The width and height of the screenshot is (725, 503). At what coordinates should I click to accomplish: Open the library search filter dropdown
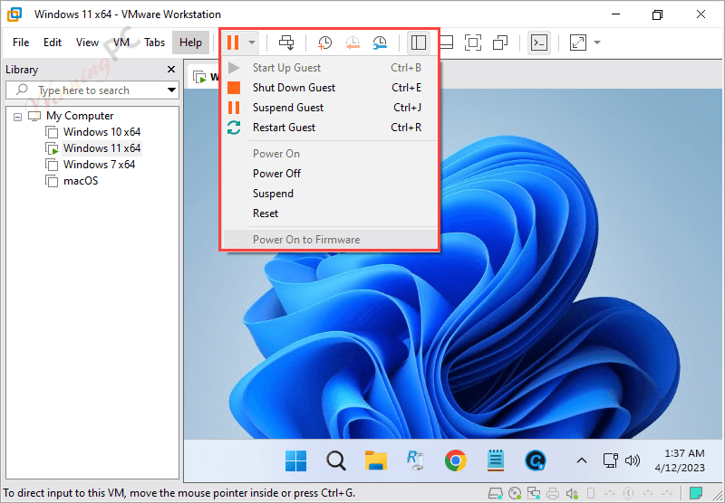coord(171,90)
